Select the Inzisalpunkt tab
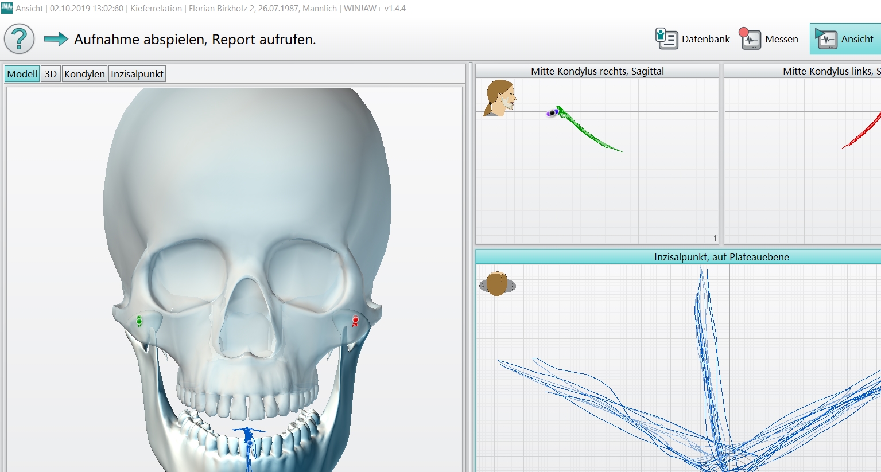Image resolution: width=881 pixels, height=472 pixels. pos(137,74)
